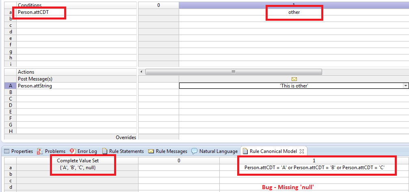Select action row header H
This screenshot has height=192, width=409.
(x=11, y=131)
